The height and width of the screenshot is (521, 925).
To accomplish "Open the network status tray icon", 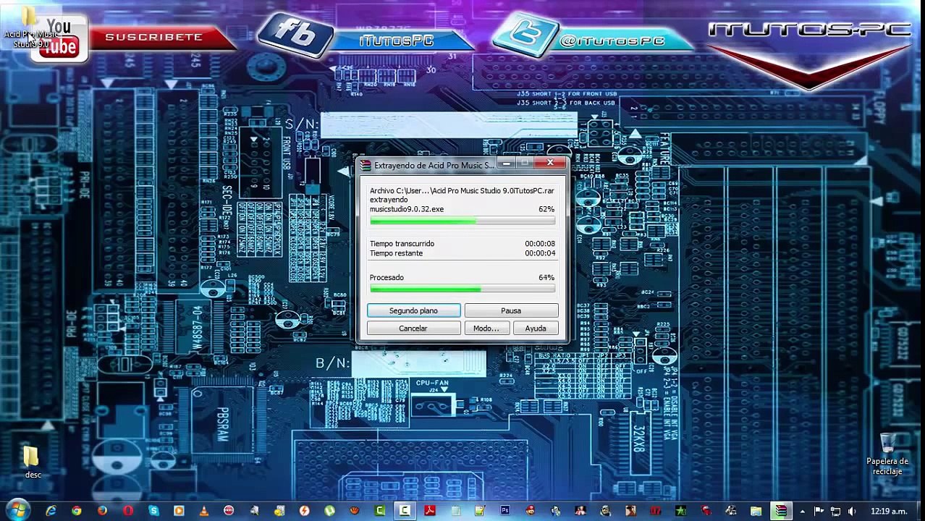I will pos(835,512).
